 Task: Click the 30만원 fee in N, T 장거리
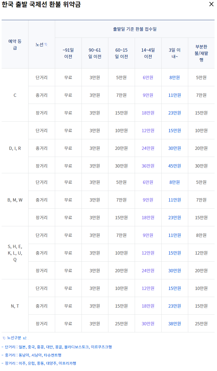[148, 323]
